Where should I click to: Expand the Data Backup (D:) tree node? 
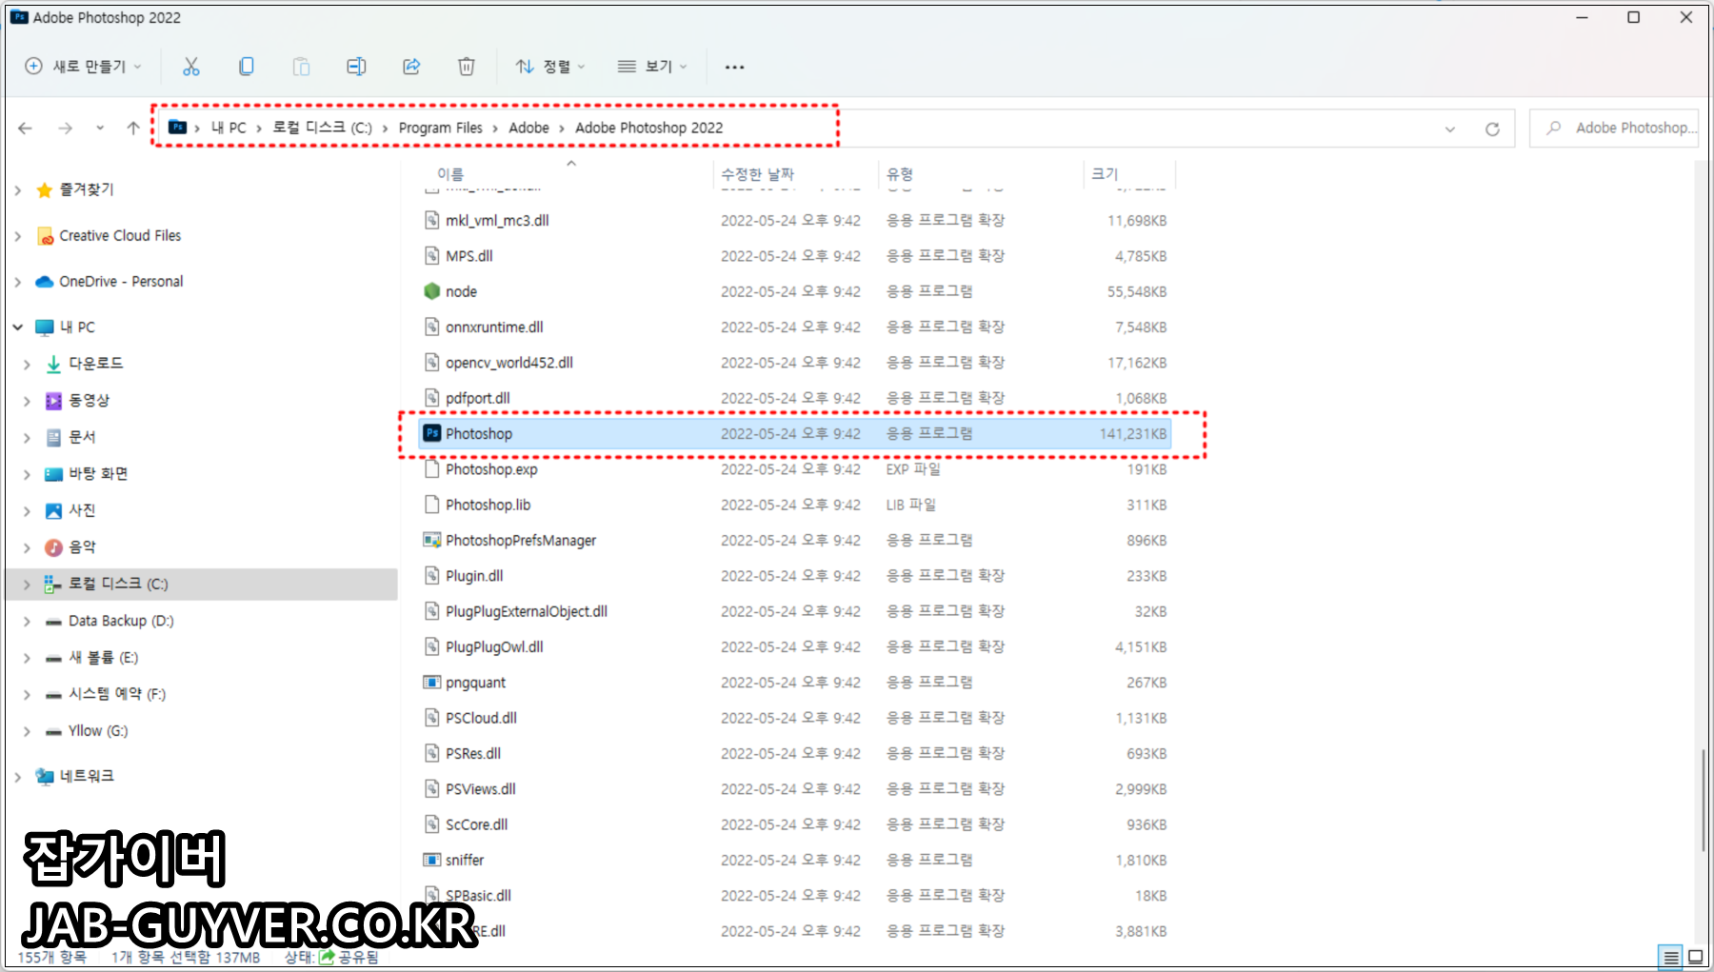27,622
